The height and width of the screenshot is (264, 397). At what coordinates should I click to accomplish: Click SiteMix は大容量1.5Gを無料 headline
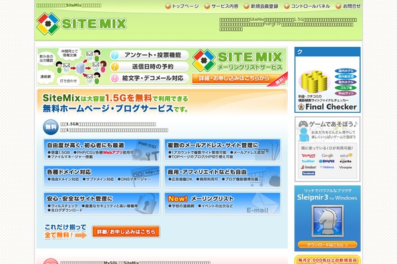click(x=115, y=98)
